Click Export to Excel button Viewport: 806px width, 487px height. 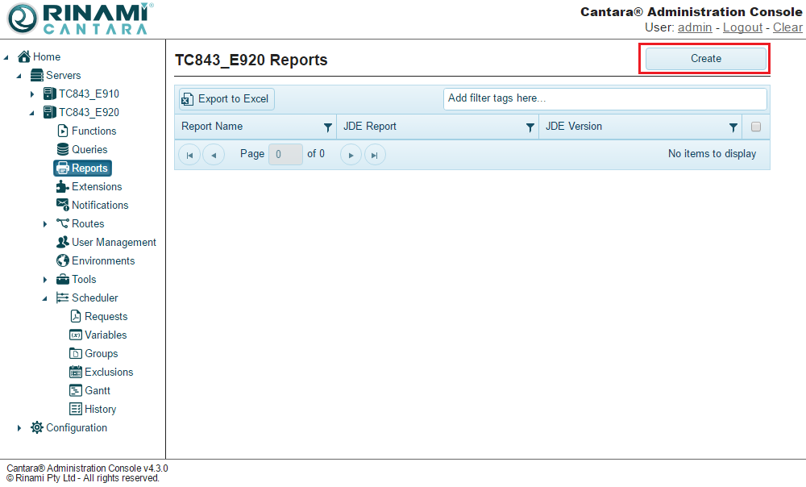[226, 98]
